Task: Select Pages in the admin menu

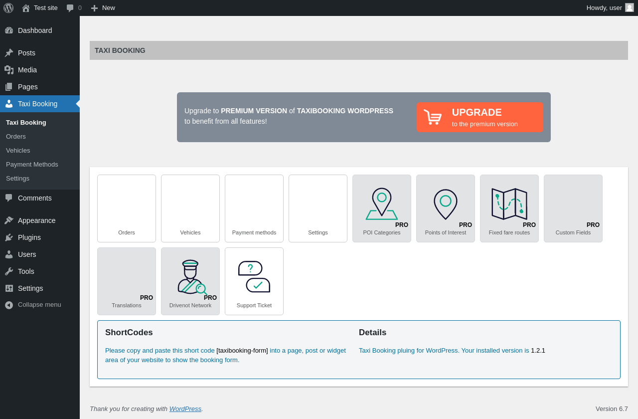Action: pyautogui.click(x=40, y=87)
